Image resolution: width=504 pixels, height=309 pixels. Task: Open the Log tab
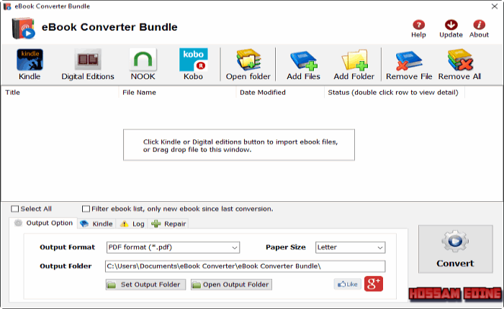click(x=132, y=223)
